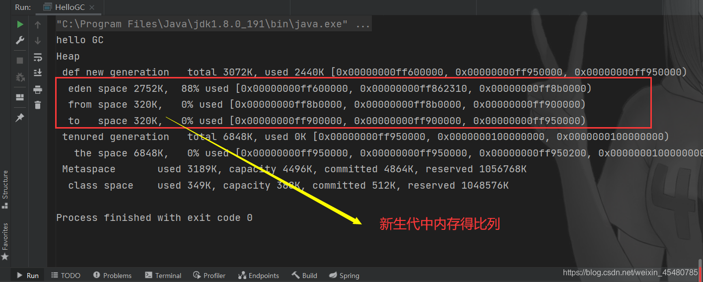Click the 'class space used 349K' line
703x282 pixels.
(x=288, y=186)
